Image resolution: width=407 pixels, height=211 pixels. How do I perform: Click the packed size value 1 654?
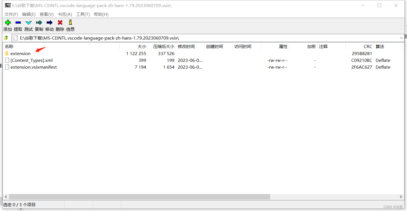click(169, 67)
